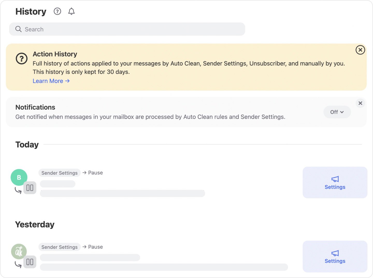Image resolution: width=373 pixels, height=278 pixels.
Task: Open Settings for today's sender
Action: pos(335,183)
